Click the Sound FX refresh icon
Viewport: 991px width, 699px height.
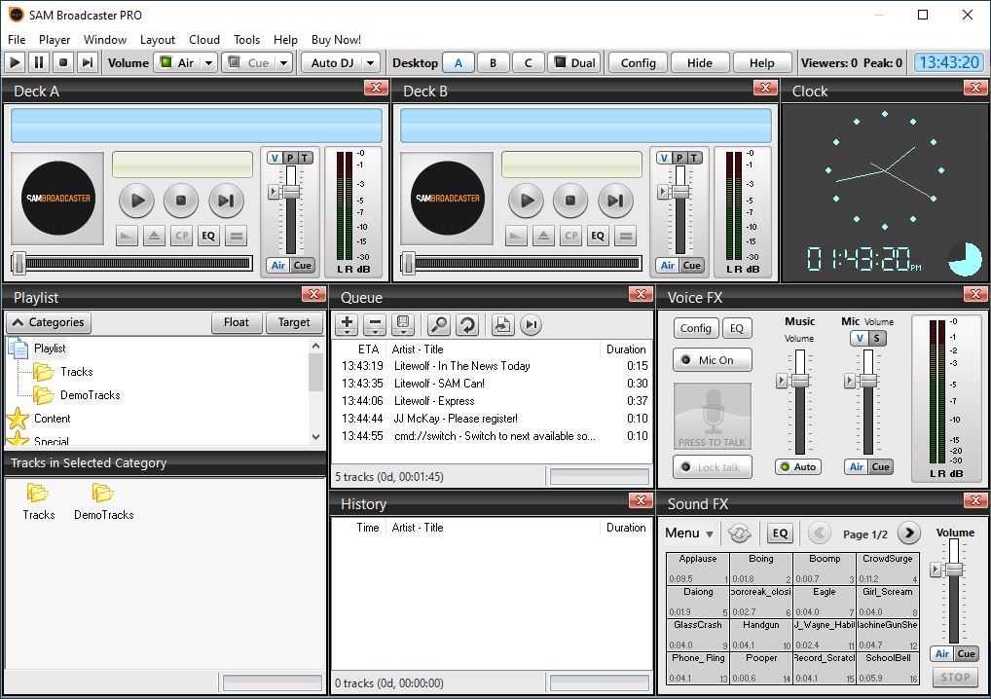coord(740,533)
